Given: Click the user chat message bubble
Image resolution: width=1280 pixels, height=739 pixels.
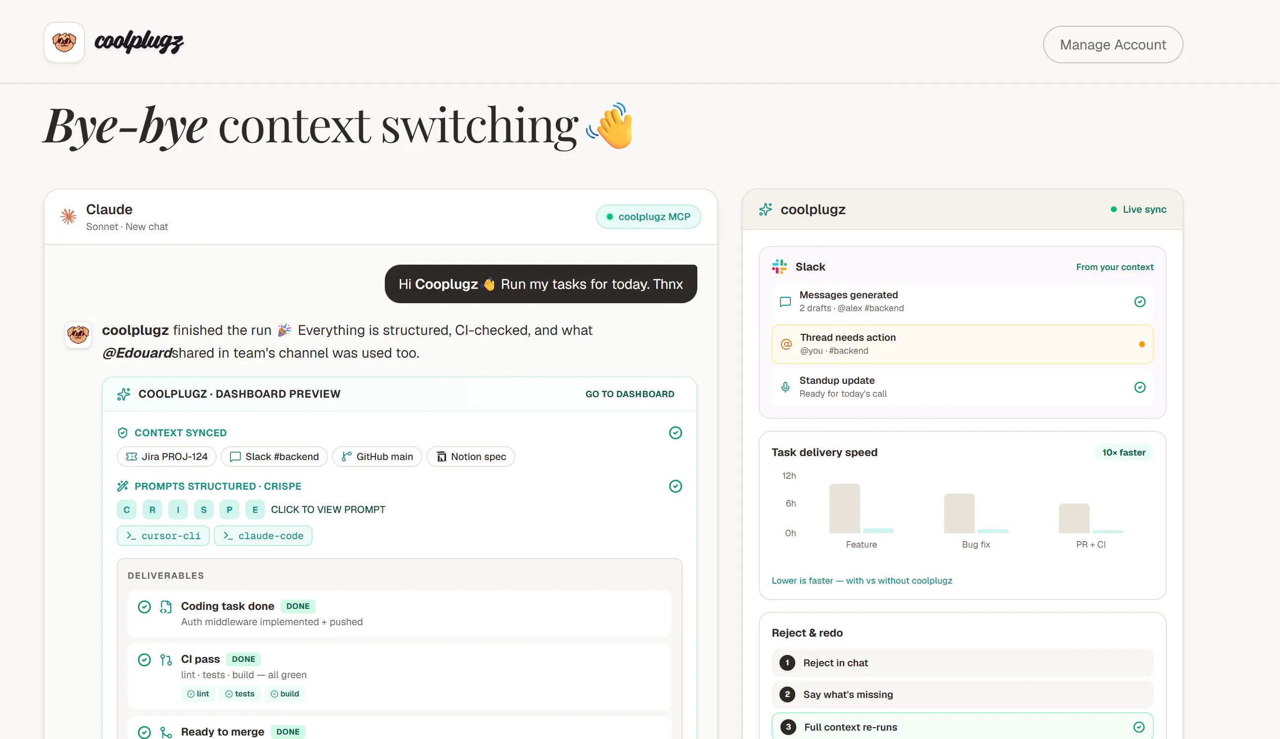Looking at the screenshot, I should point(541,284).
